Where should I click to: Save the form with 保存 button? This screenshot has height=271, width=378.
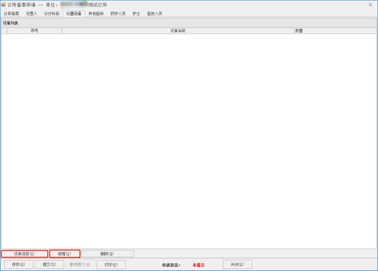coord(18,264)
